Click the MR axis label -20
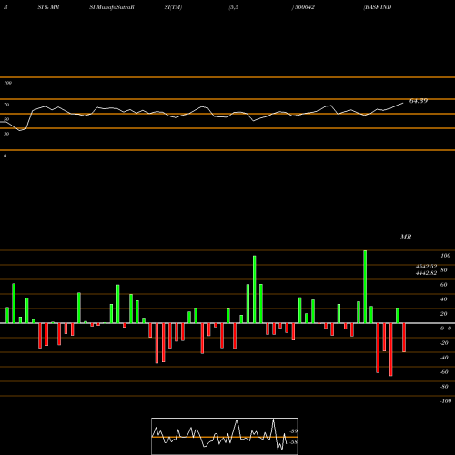The image size is (455, 455). coord(444,343)
